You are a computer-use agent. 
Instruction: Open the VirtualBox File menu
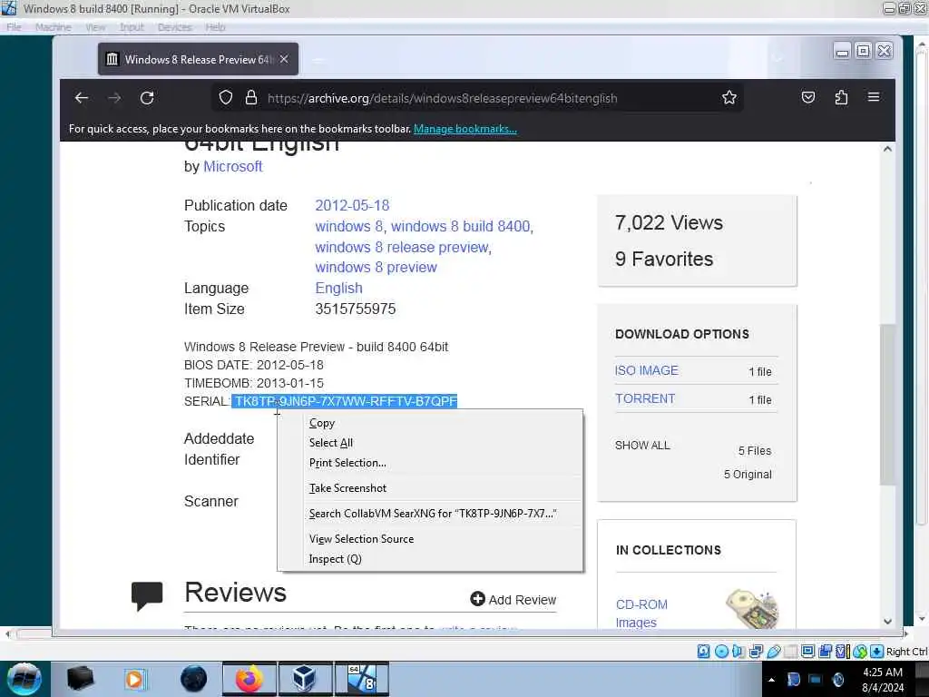[14, 27]
